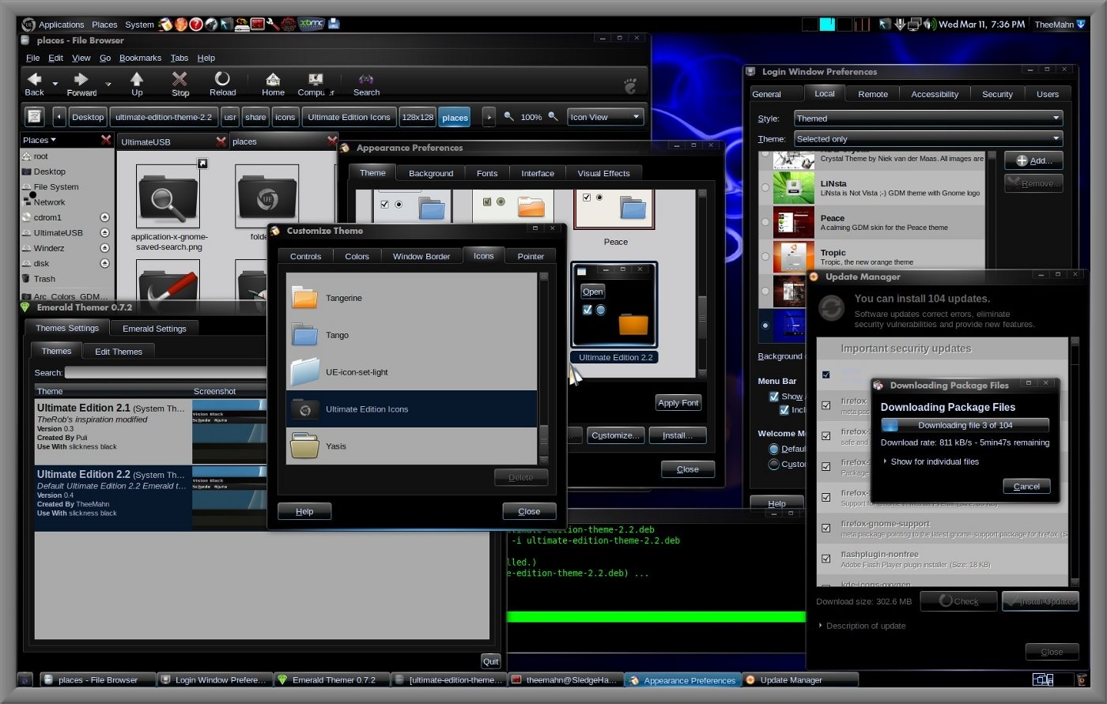Open the wrench tool launcher in panel
Image resolution: width=1107 pixels, height=704 pixels.
[x=273, y=24]
